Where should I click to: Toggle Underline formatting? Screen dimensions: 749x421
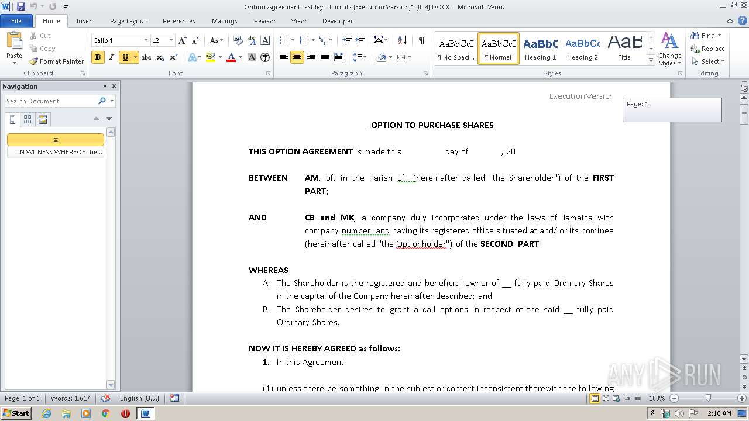click(125, 57)
